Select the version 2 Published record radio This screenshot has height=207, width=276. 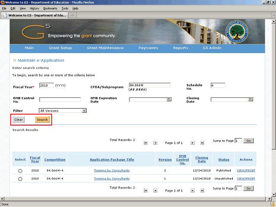tap(20, 171)
